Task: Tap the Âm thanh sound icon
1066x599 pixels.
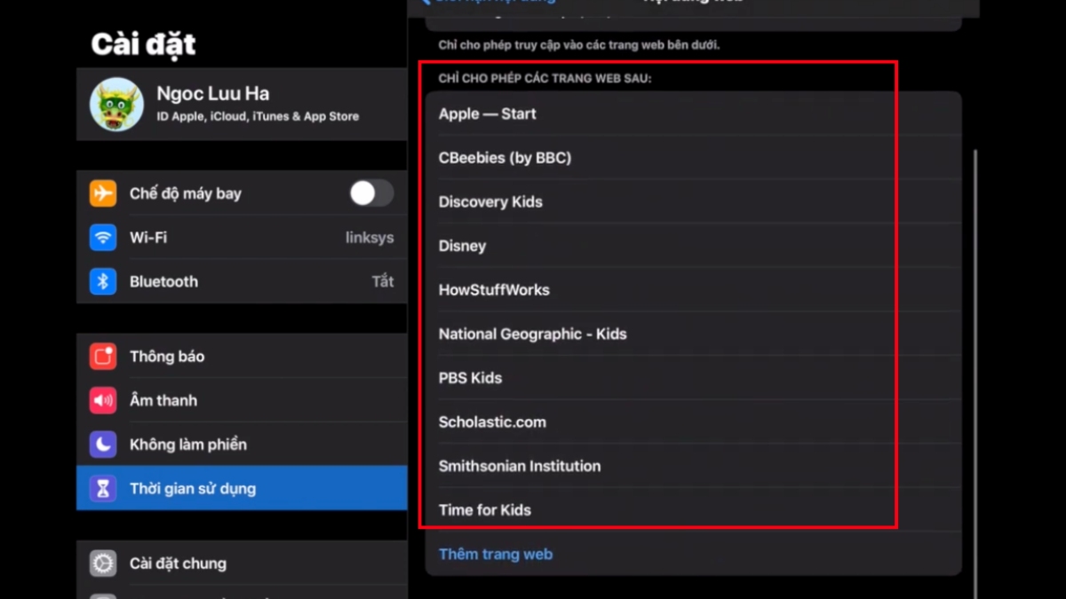Action: [x=103, y=400]
